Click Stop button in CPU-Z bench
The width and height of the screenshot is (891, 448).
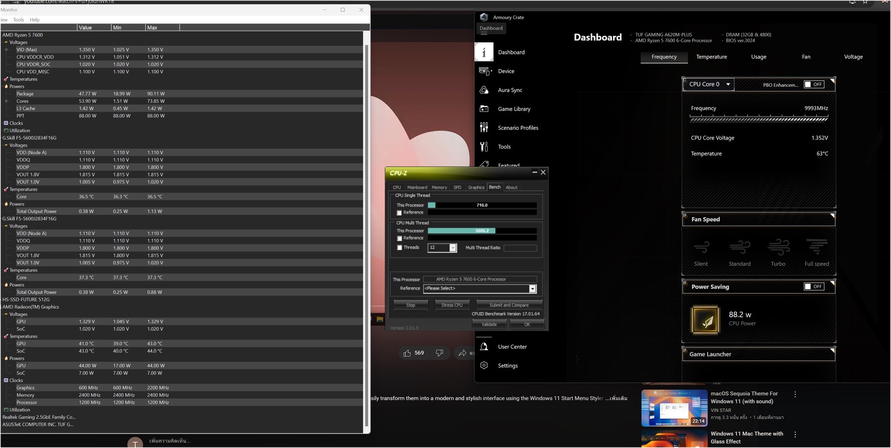coord(410,305)
